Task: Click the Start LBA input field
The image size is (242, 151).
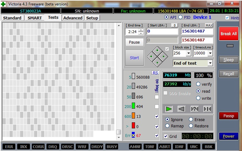Action: 162,31
